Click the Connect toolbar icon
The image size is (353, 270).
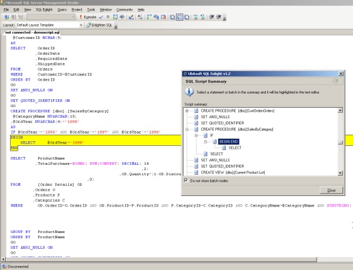(x=6, y=17)
